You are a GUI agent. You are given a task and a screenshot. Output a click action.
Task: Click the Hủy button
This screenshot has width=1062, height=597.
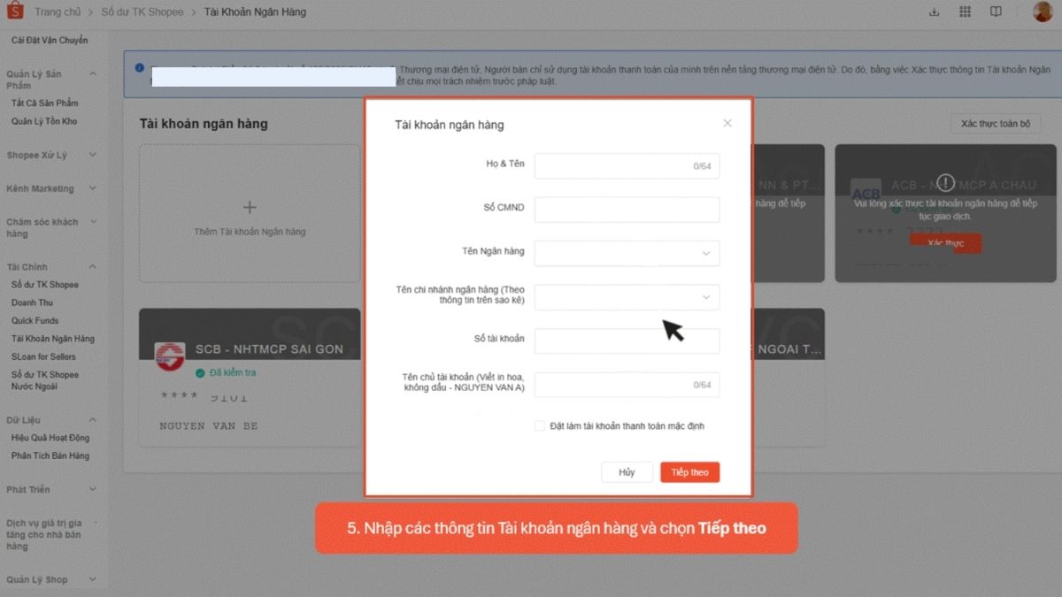[627, 472]
